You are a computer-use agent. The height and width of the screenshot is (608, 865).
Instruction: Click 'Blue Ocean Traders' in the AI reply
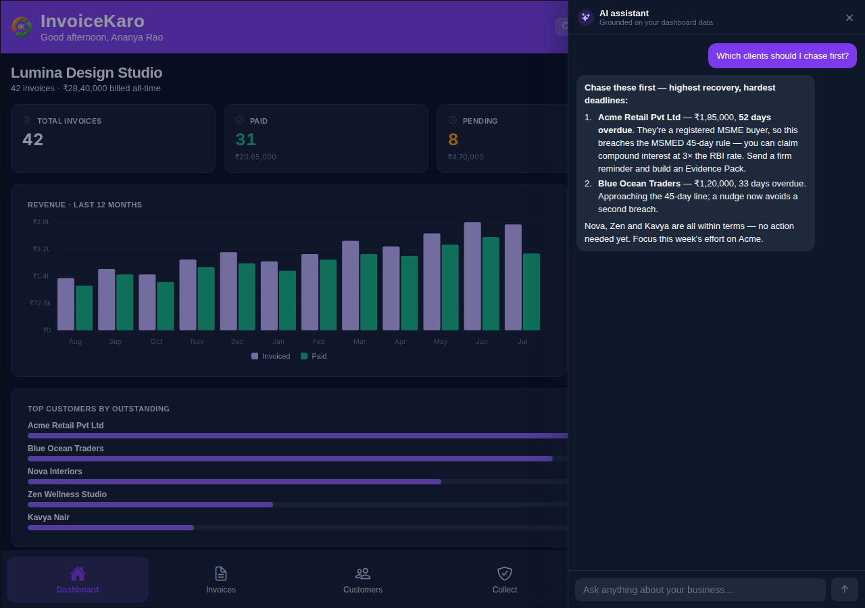(639, 183)
